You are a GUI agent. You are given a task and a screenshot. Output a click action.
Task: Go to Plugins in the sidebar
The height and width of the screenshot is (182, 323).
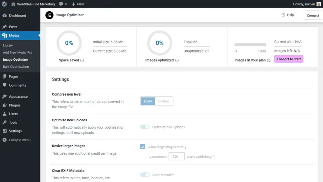pyautogui.click(x=14, y=105)
